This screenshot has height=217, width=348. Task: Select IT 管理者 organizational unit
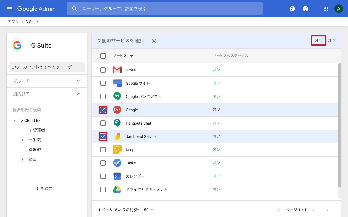pos(37,130)
